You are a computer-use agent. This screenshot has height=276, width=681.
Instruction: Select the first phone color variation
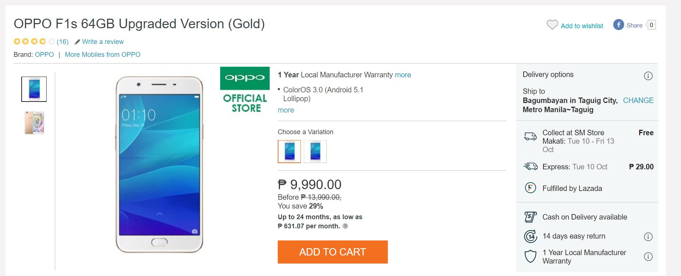point(289,151)
